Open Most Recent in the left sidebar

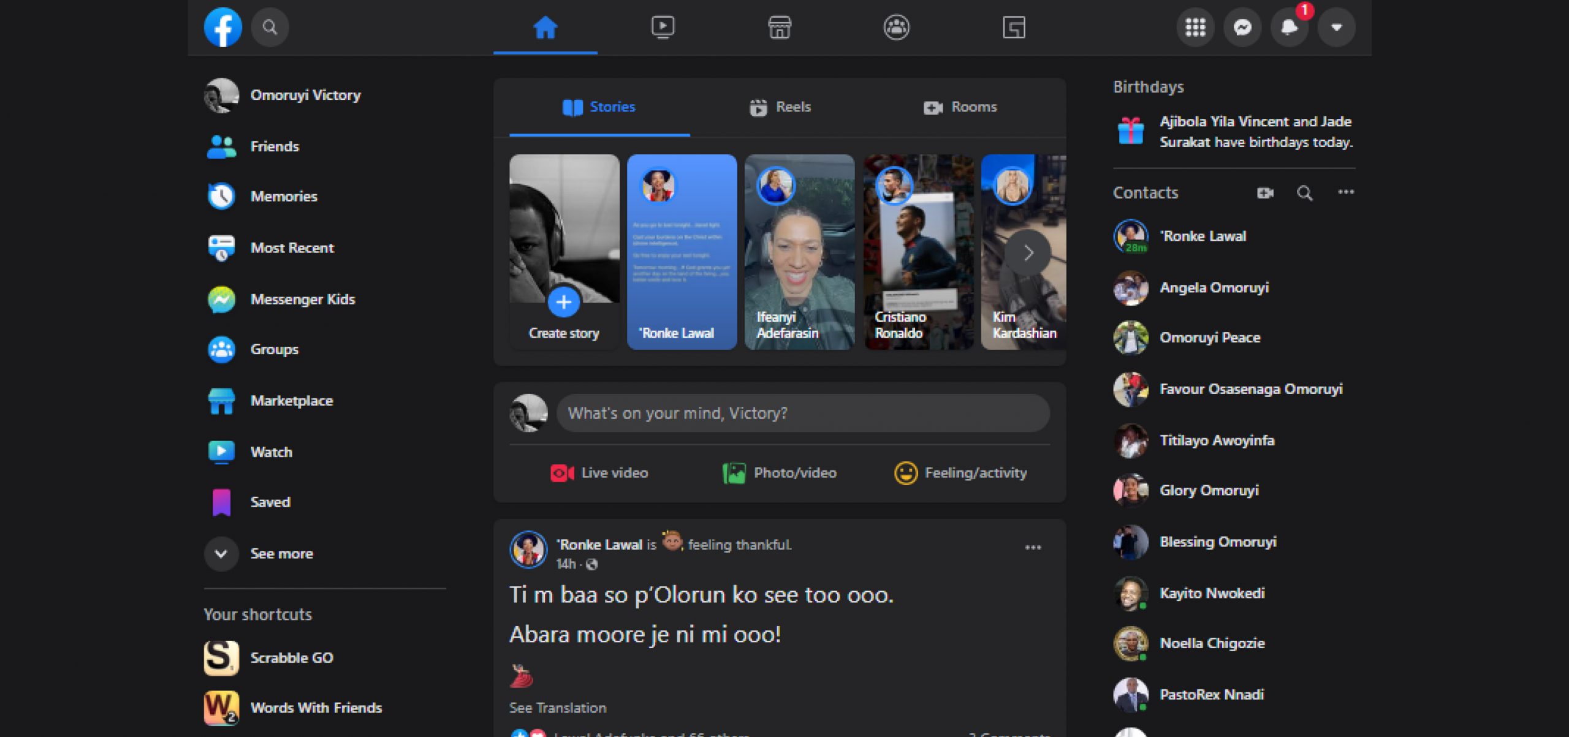click(325, 248)
